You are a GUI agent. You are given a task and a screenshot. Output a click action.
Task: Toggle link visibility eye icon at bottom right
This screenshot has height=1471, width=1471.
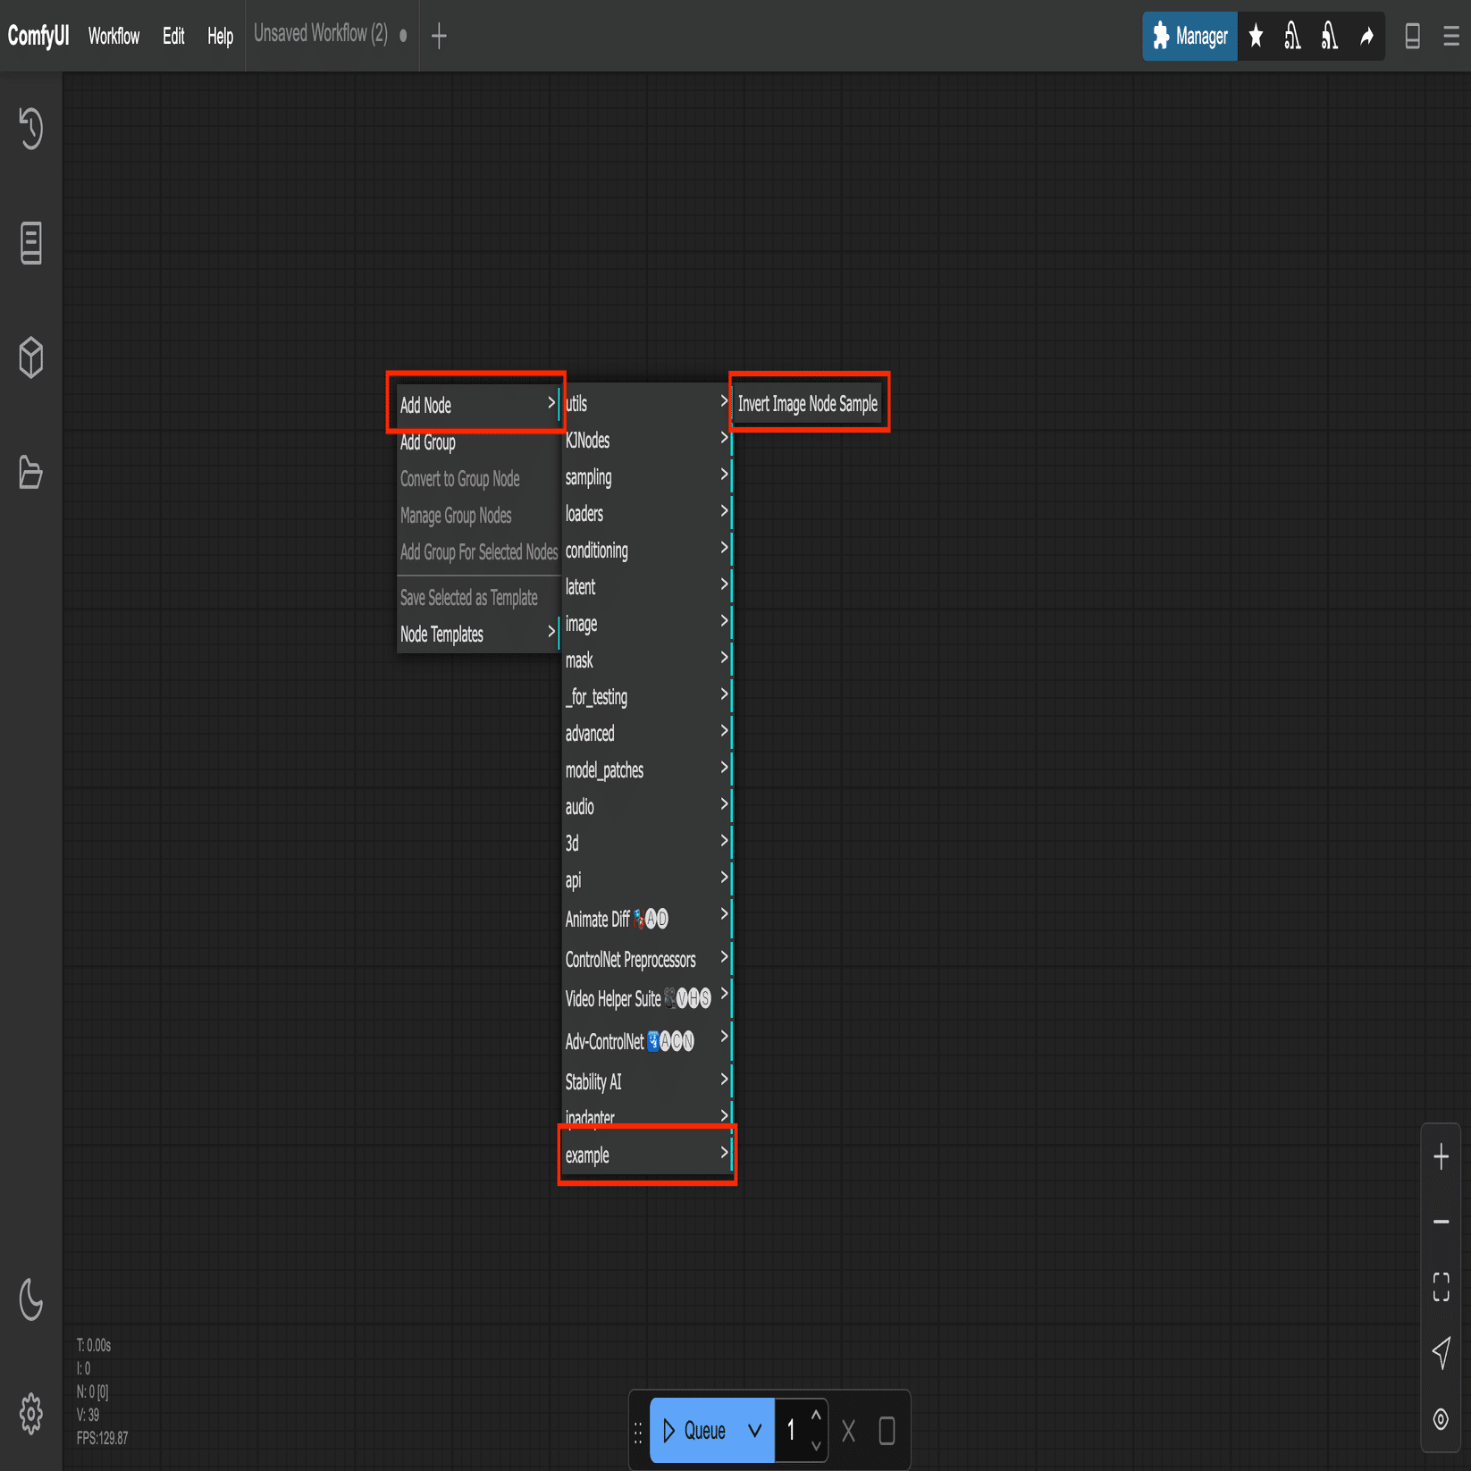[x=1441, y=1419]
